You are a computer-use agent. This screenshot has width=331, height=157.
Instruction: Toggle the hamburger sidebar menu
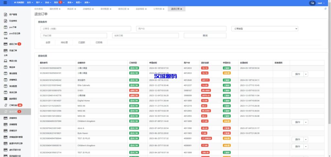(5, 3)
